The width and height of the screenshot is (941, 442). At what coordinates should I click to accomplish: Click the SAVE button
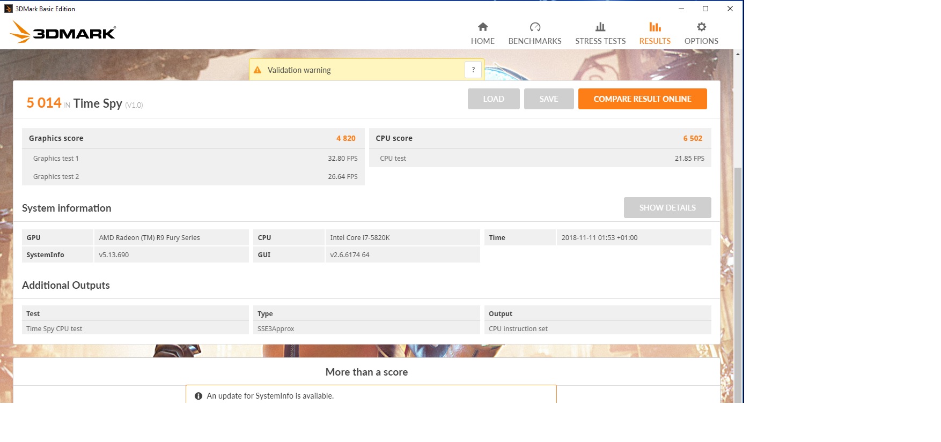[x=549, y=99]
